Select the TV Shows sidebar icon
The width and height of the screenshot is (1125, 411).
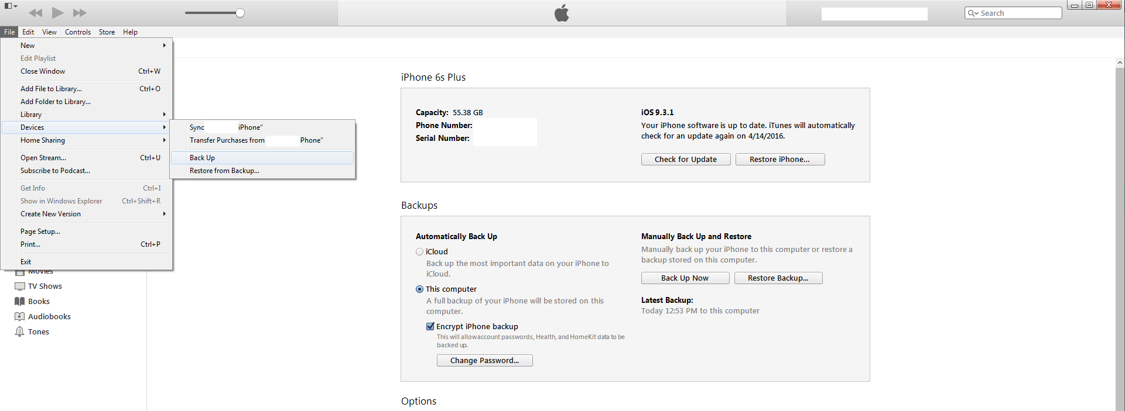[x=19, y=286]
